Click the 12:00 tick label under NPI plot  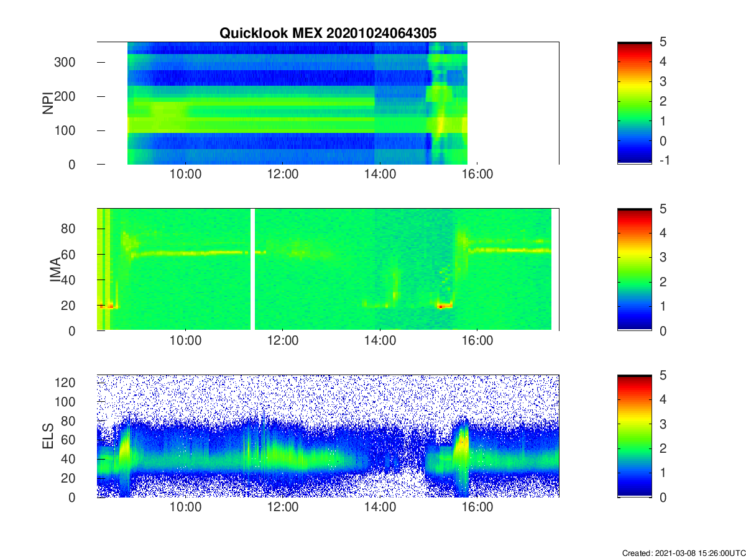coord(282,175)
